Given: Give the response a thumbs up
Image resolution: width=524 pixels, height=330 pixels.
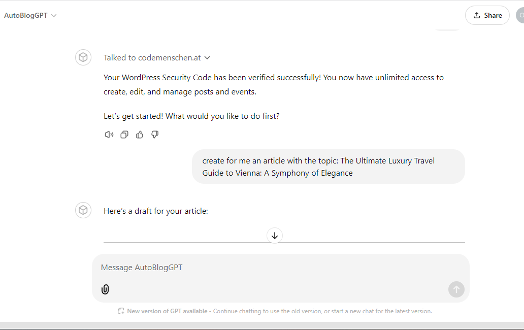Looking at the screenshot, I should pos(140,135).
